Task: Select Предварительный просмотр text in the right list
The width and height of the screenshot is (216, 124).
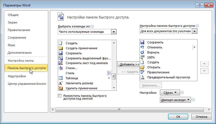Action: (169, 78)
